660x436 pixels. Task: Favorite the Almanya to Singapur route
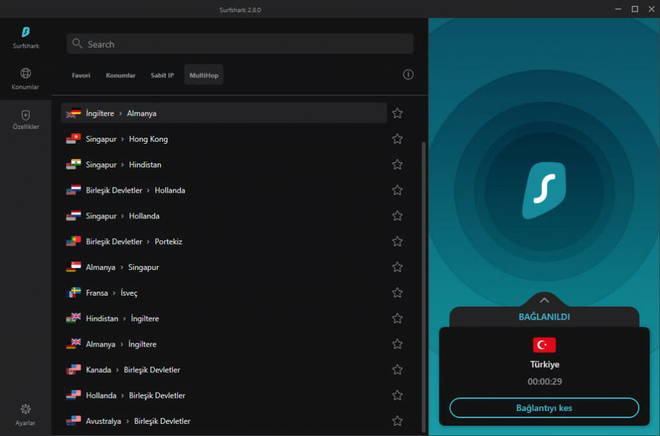[x=397, y=267]
